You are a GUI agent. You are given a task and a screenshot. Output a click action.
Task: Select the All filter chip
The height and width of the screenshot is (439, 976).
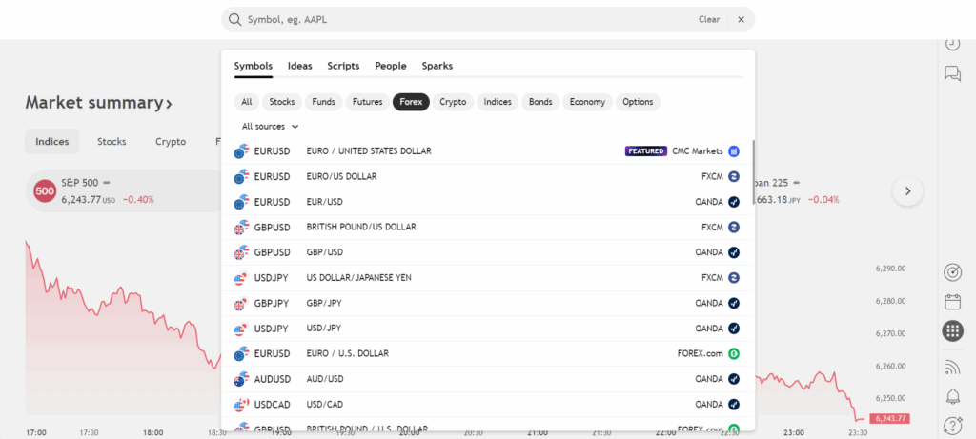247,102
